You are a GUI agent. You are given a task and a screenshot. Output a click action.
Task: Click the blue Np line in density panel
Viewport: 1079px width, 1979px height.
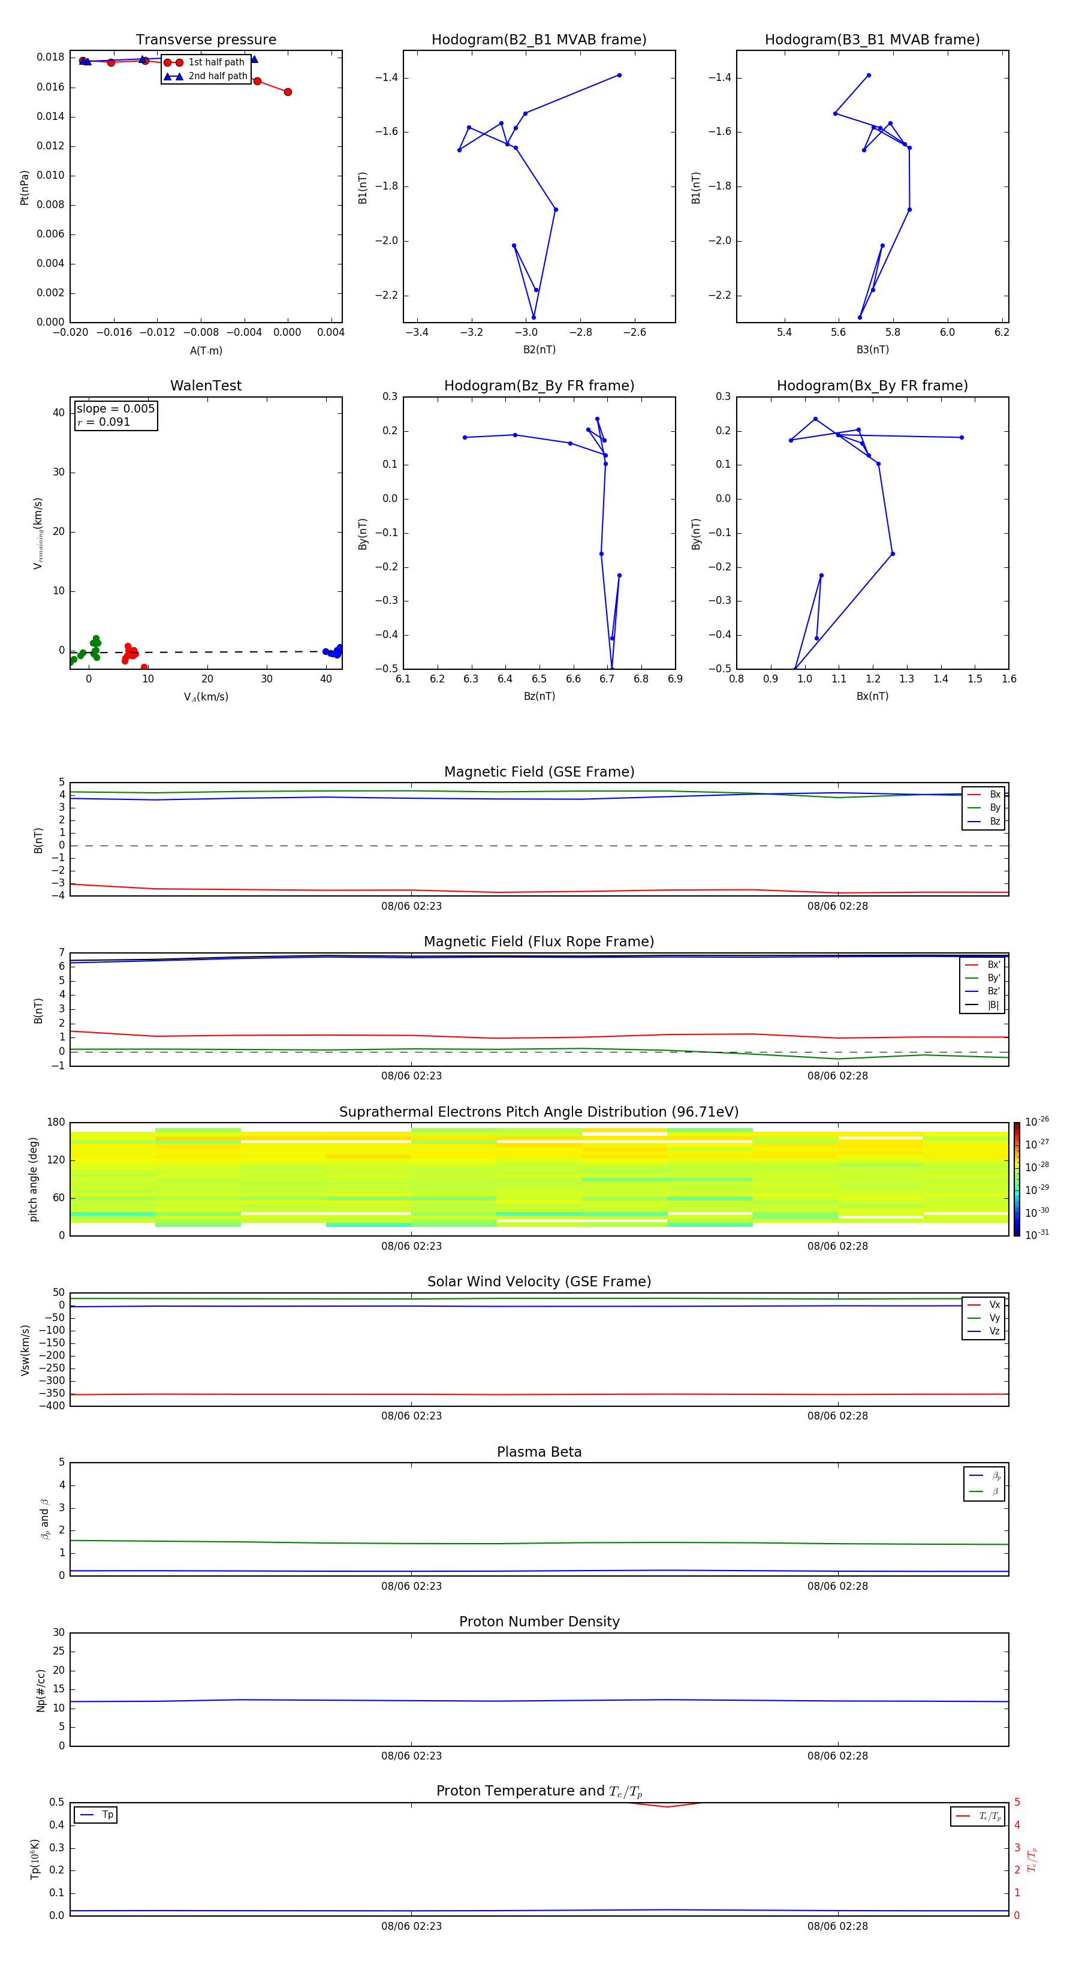tap(539, 1701)
